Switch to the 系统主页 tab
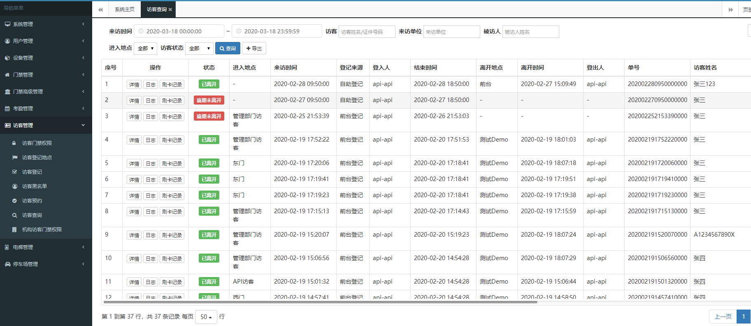This screenshot has height=326, width=751. 124,9
